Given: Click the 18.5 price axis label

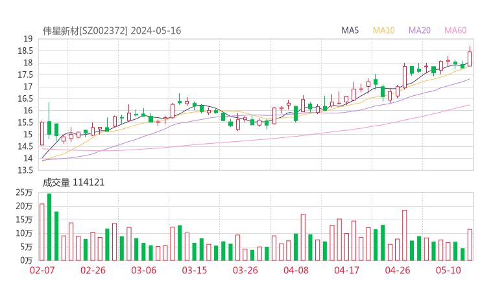Looking at the screenshot, I should tap(25, 51).
